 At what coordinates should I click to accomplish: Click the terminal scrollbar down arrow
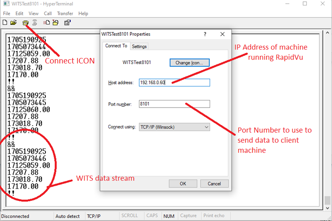pos(327,208)
